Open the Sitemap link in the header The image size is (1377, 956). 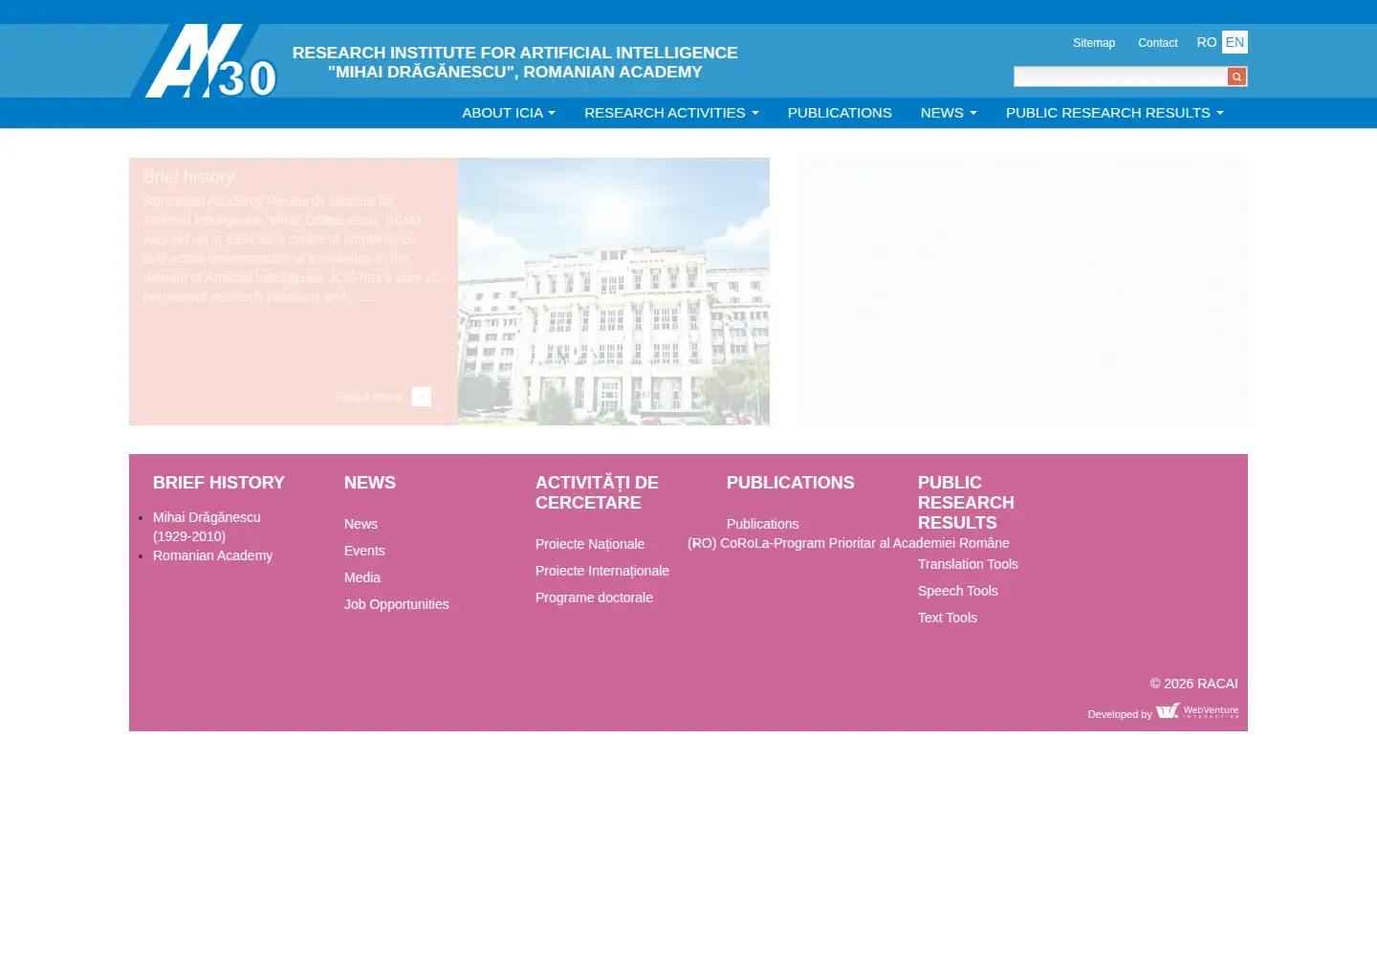tap(1094, 43)
